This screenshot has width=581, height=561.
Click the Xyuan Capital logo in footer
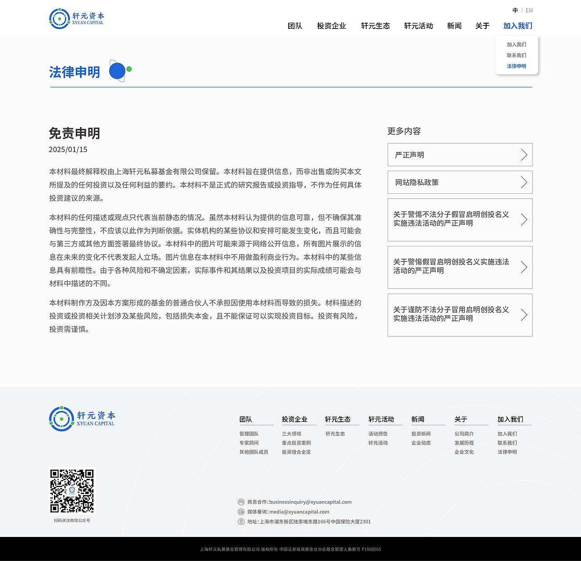tap(82, 418)
